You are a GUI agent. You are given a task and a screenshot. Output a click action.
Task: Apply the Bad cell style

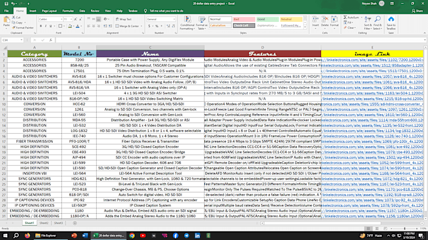(244, 19)
